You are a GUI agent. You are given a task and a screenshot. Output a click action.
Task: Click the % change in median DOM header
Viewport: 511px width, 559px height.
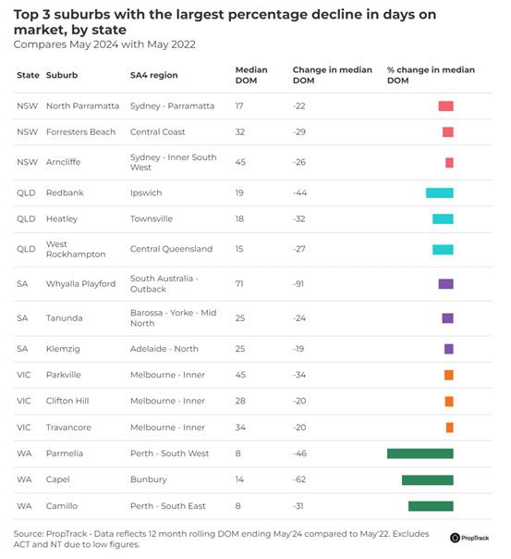tap(431, 75)
